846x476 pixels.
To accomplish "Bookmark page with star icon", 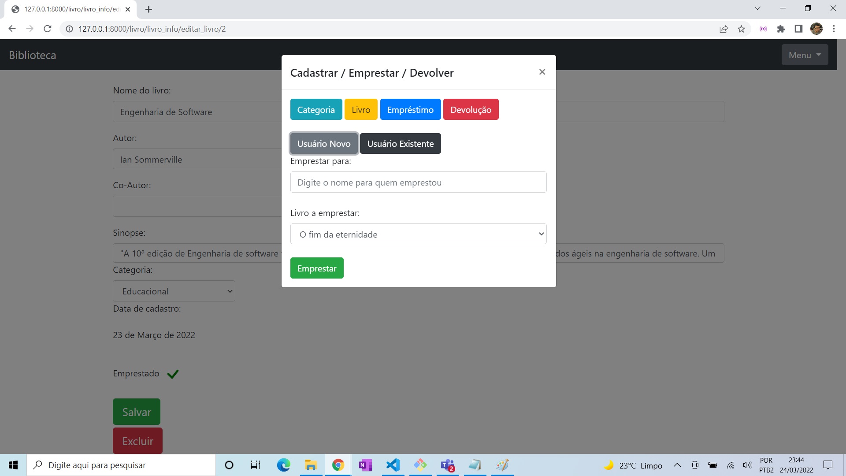I will [741, 29].
